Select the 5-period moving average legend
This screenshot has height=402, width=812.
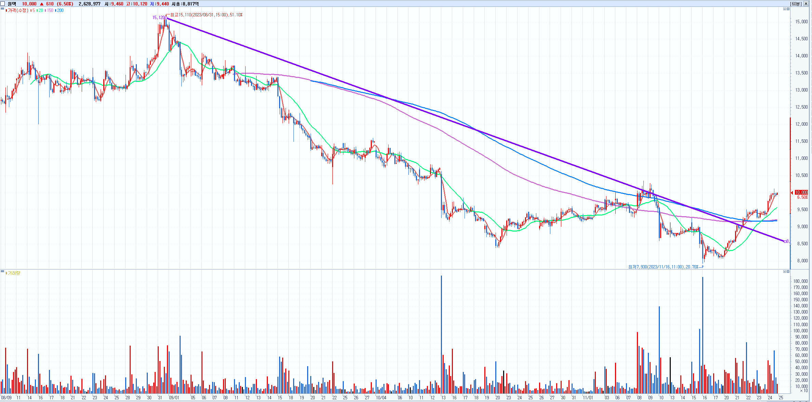pyautogui.click(x=33, y=11)
